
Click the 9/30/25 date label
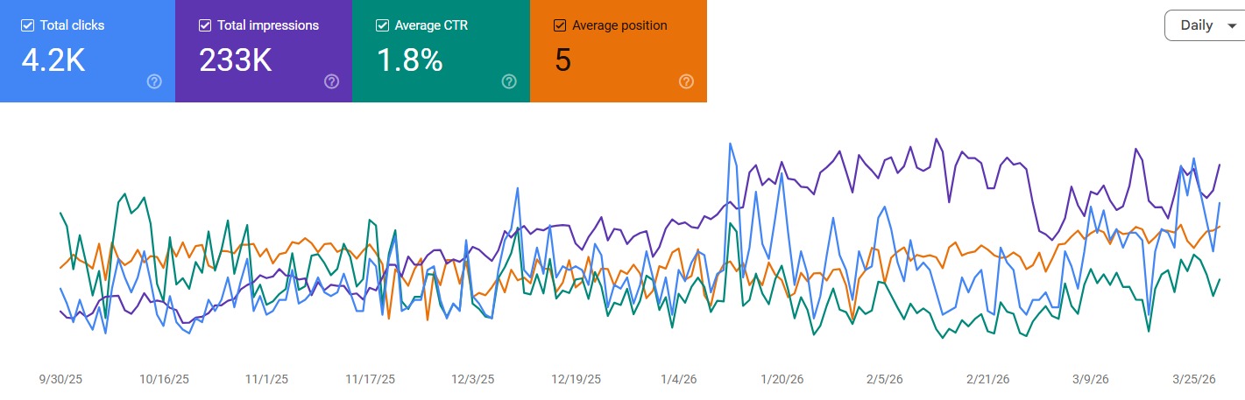coord(60,380)
